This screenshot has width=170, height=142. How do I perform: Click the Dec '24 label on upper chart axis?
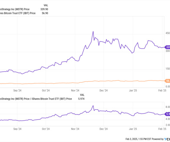point(104,90)
